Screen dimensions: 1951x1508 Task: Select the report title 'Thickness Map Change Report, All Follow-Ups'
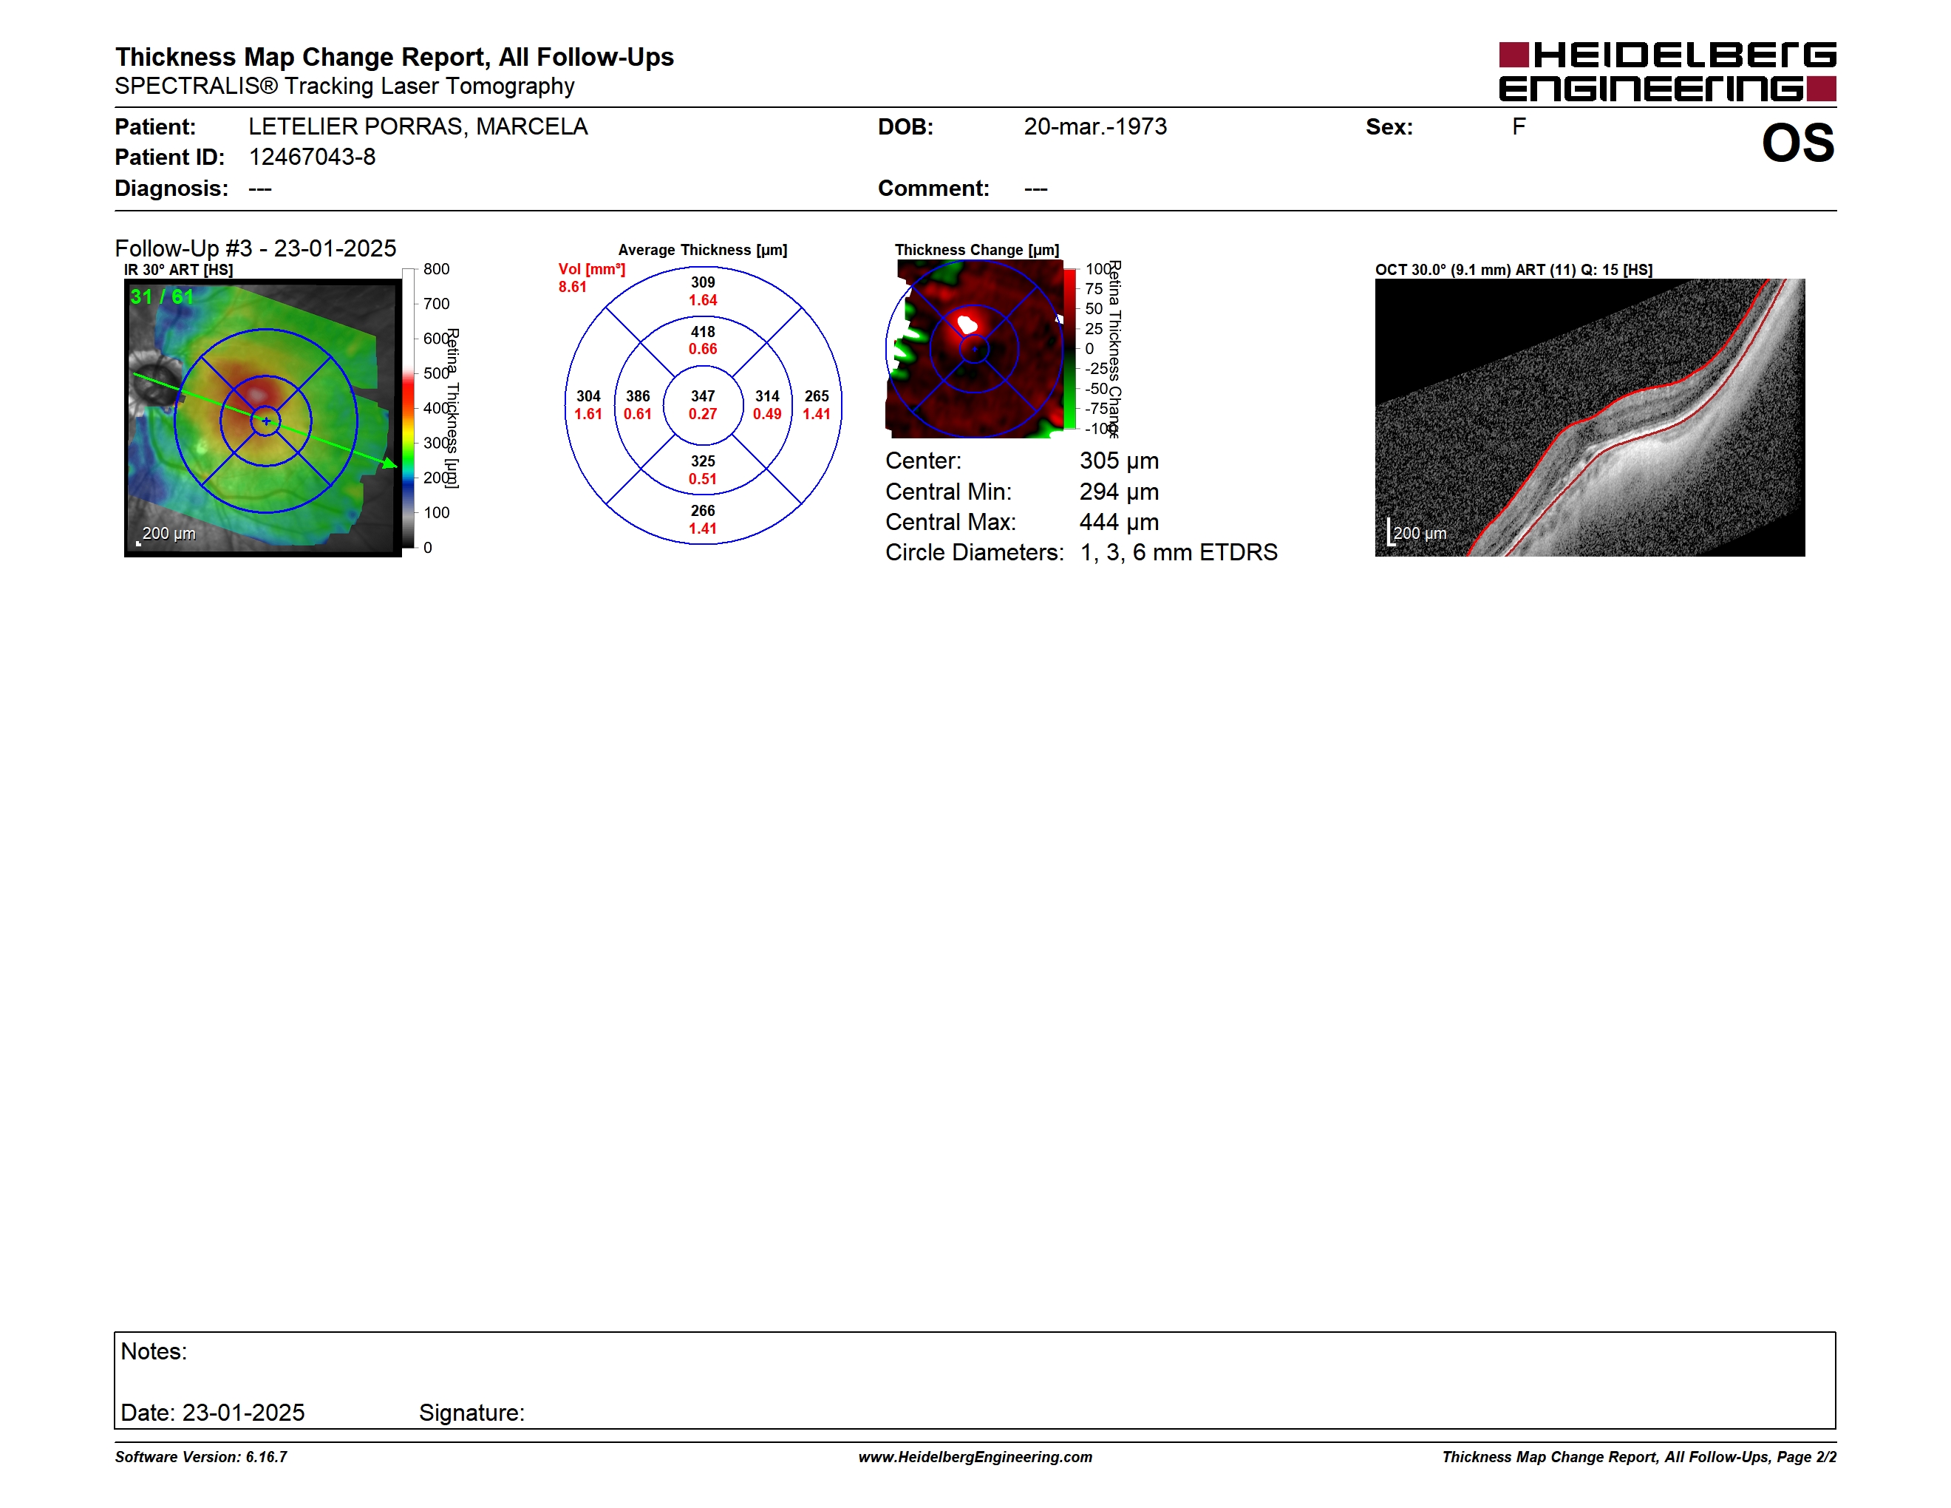(x=394, y=56)
